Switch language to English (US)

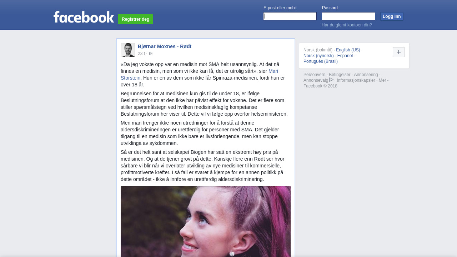click(x=348, y=50)
